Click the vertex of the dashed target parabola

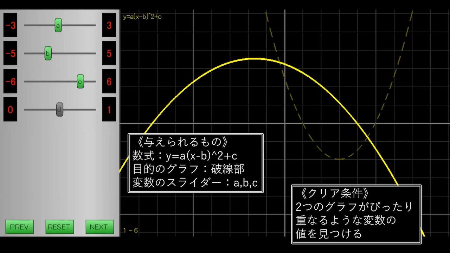click(339, 159)
